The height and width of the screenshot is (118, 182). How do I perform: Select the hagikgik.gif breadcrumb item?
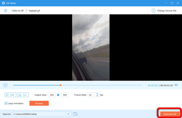[x=35, y=11]
